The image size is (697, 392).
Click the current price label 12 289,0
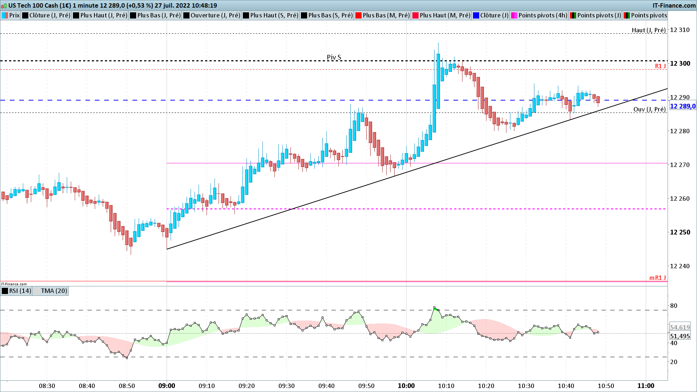click(682, 106)
